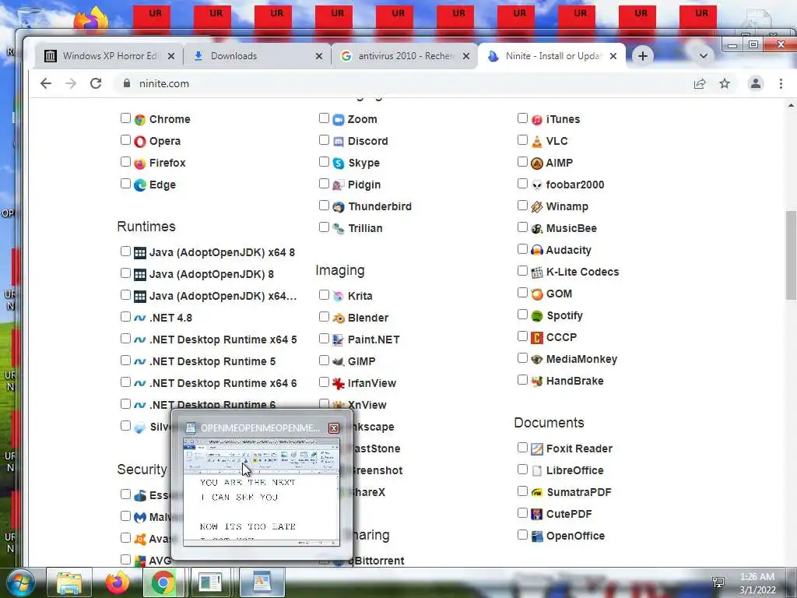Image resolution: width=797 pixels, height=598 pixels.
Task: Check the GIMP checkbox
Action: point(325,361)
